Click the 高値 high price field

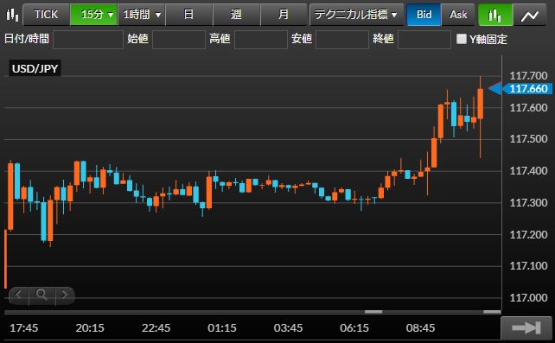(261, 39)
